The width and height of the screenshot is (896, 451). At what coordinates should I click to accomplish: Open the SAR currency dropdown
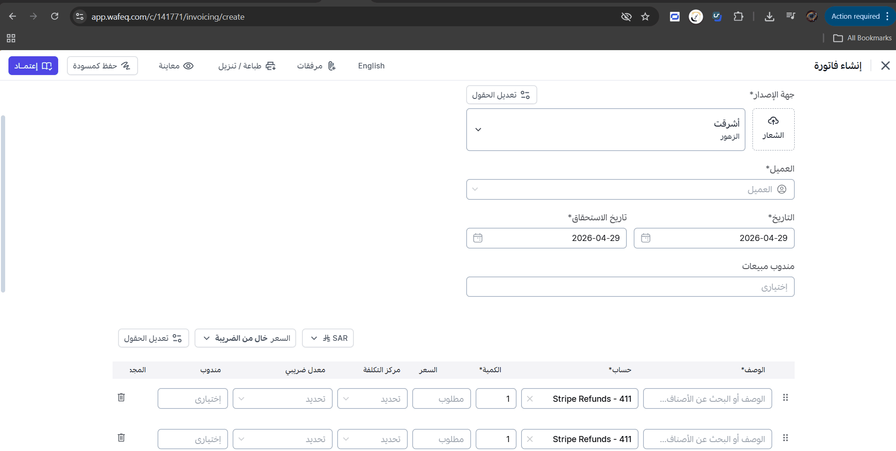(328, 338)
